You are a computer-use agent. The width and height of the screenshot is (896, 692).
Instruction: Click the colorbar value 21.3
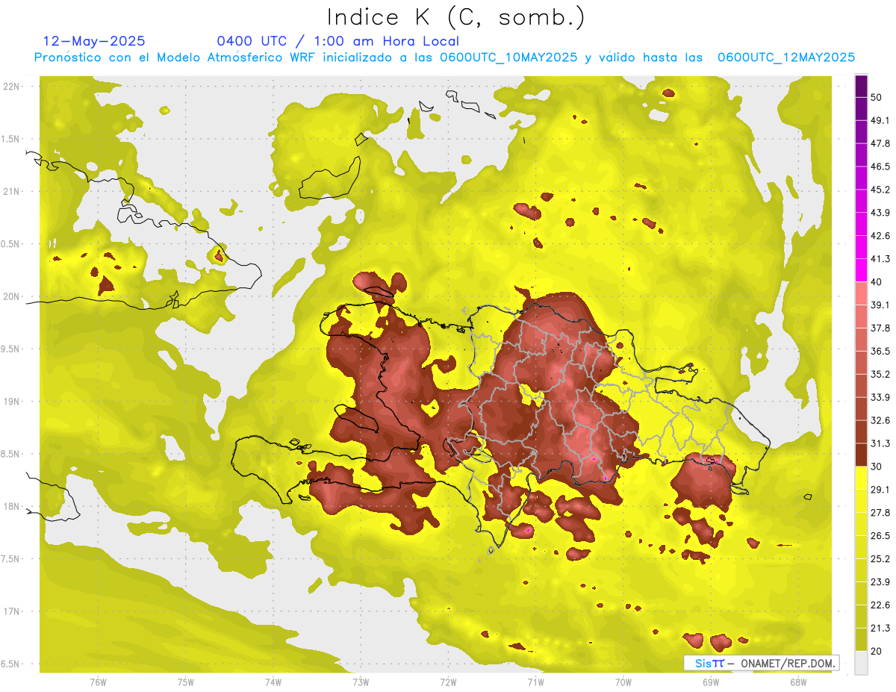pos(880,629)
